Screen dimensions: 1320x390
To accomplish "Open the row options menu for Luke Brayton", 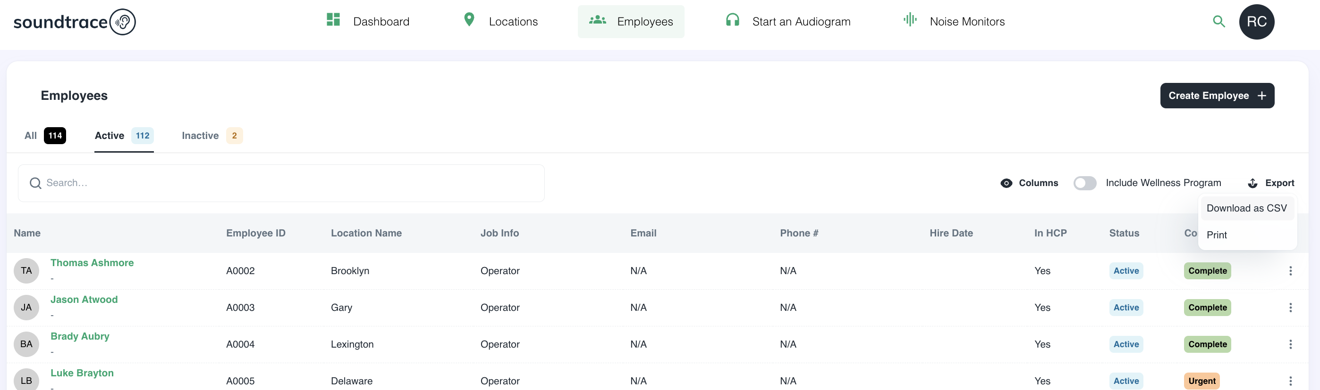I will (1290, 382).
